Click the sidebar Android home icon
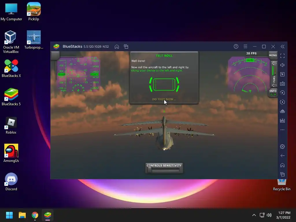This screenshot has height=222, width=296. [282, 165]
